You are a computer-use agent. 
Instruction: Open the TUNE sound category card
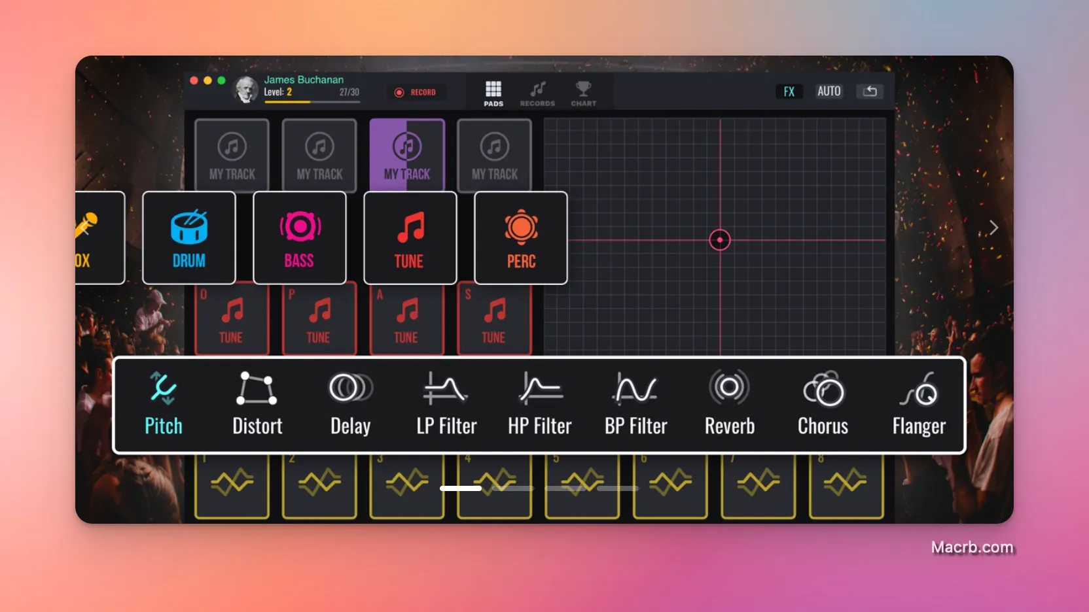pyautogui.click(x=410, y=238)
